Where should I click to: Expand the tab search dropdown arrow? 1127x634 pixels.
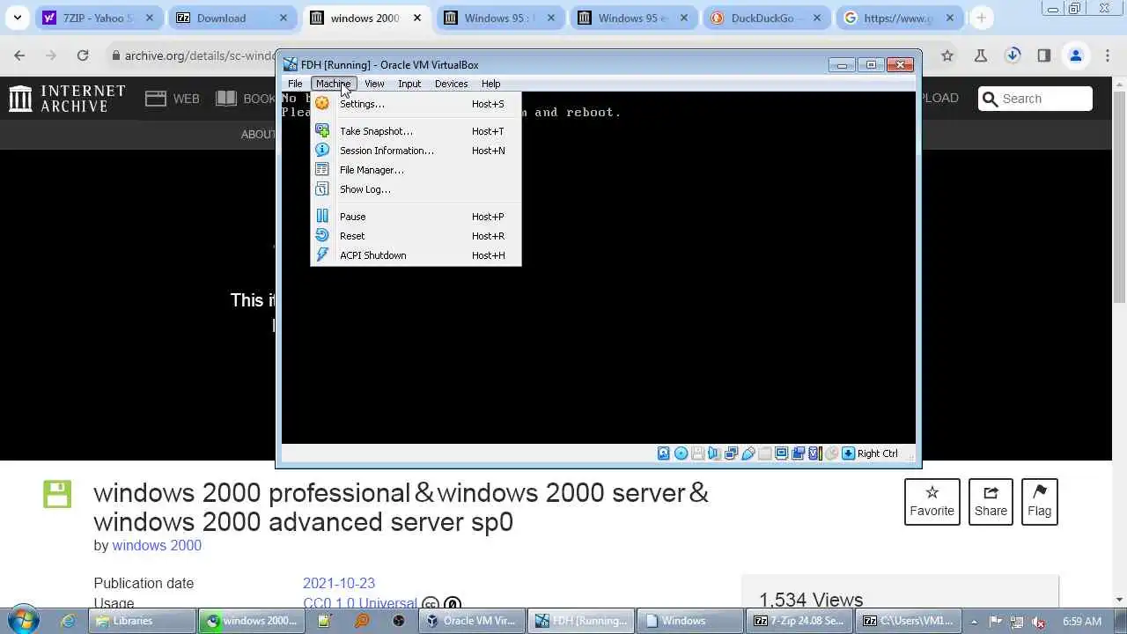click(x=17, y=18)
